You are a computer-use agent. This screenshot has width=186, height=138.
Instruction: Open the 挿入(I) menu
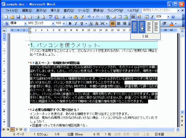click(55, 11)
